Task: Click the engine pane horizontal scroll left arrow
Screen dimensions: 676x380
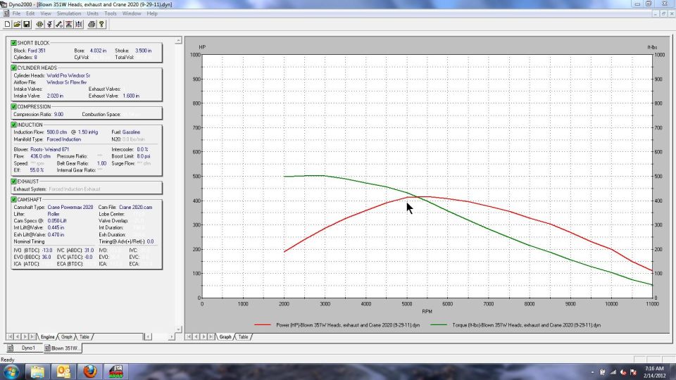Action: (x=148, y=336)
